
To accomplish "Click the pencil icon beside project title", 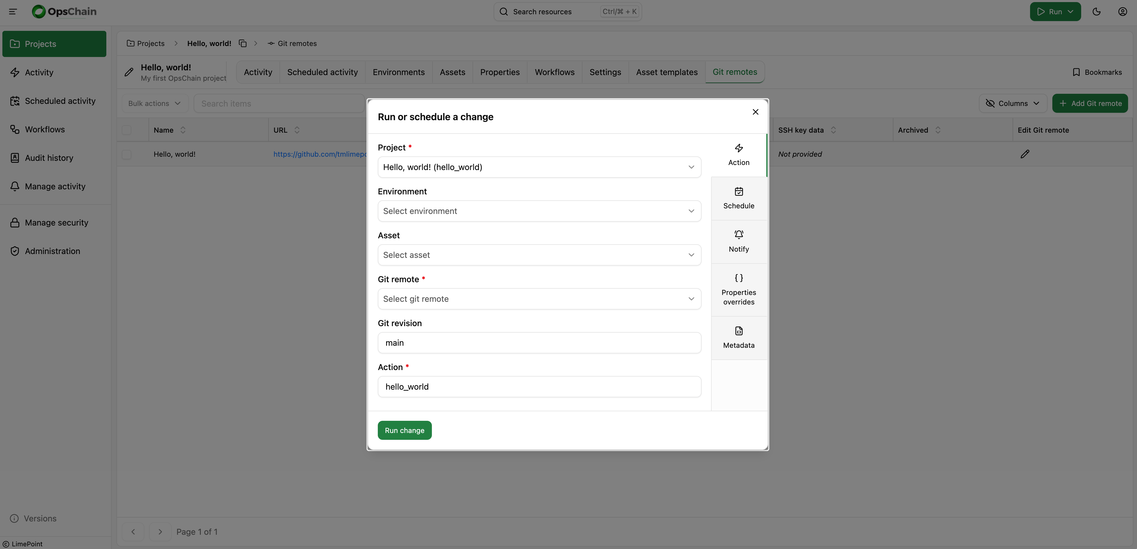I will pos(128,72).
